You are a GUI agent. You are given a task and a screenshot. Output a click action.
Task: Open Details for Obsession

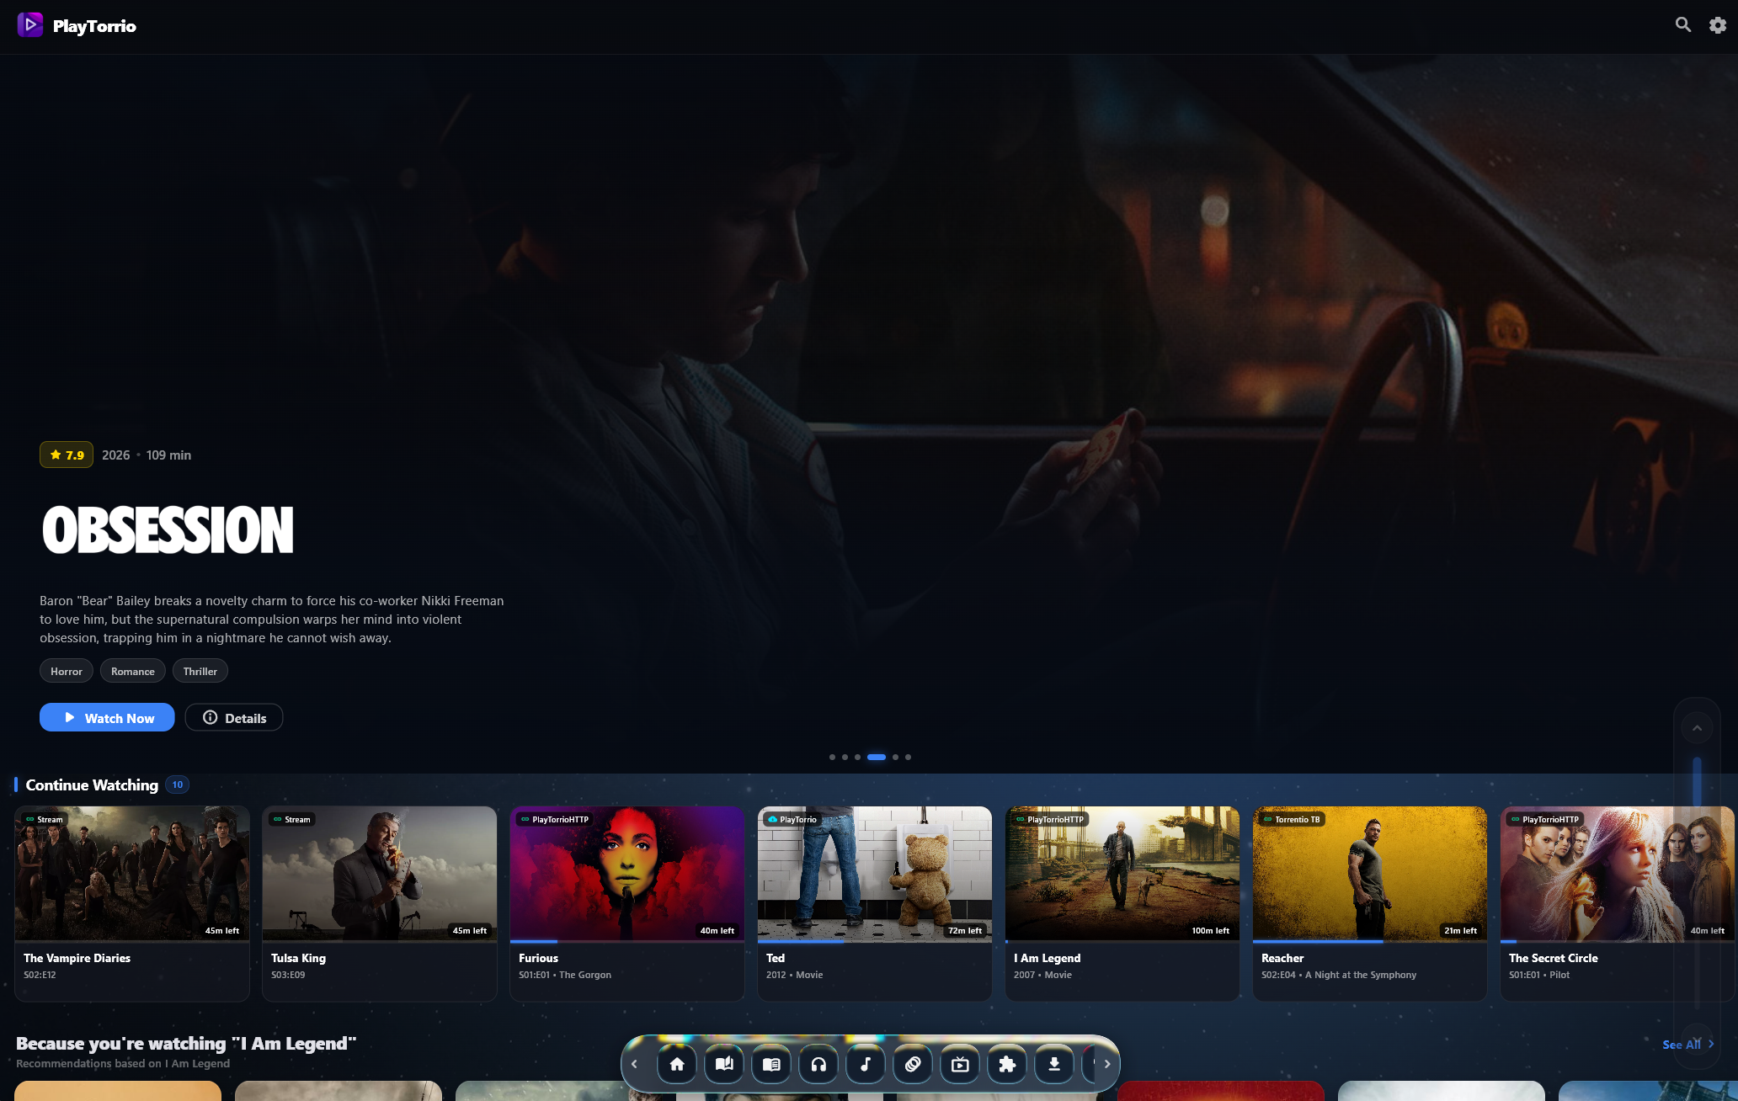234,717
